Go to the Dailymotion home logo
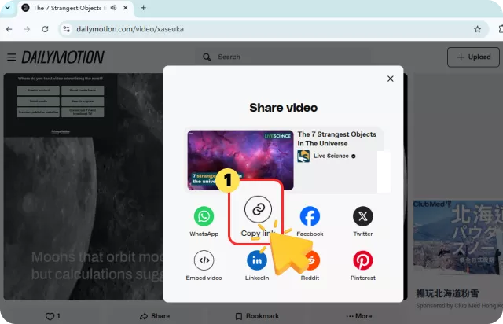The width and height of the screenshot is (503, 324). point(63,57)
